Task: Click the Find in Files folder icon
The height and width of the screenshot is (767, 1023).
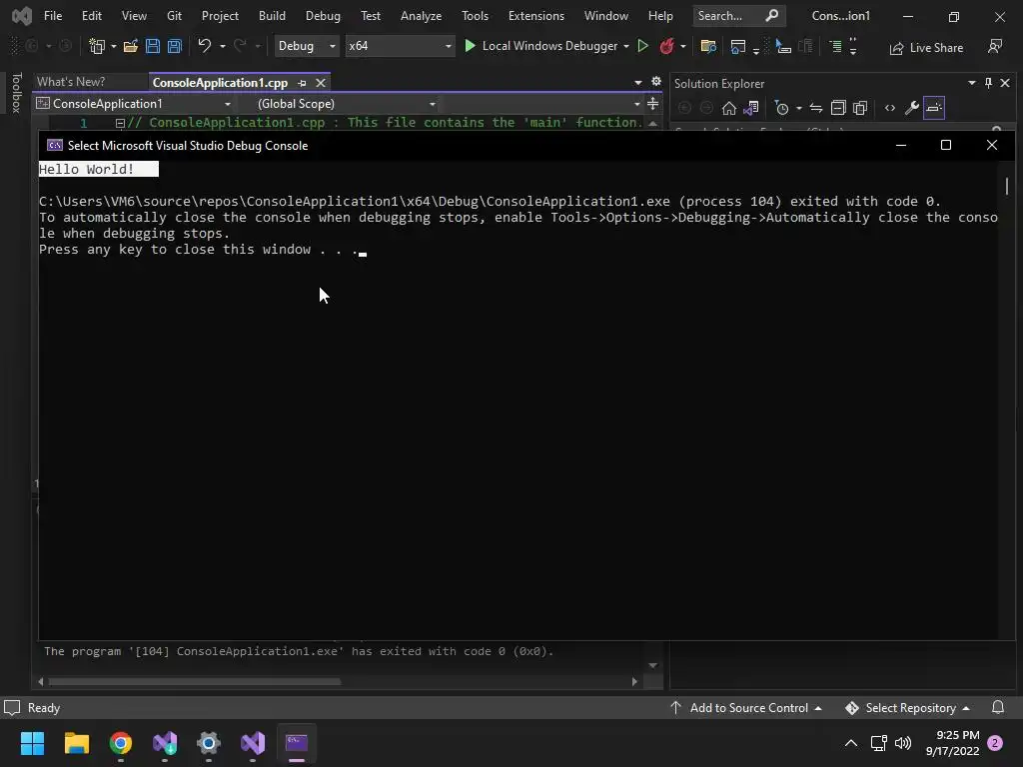Action: (708, 46)
